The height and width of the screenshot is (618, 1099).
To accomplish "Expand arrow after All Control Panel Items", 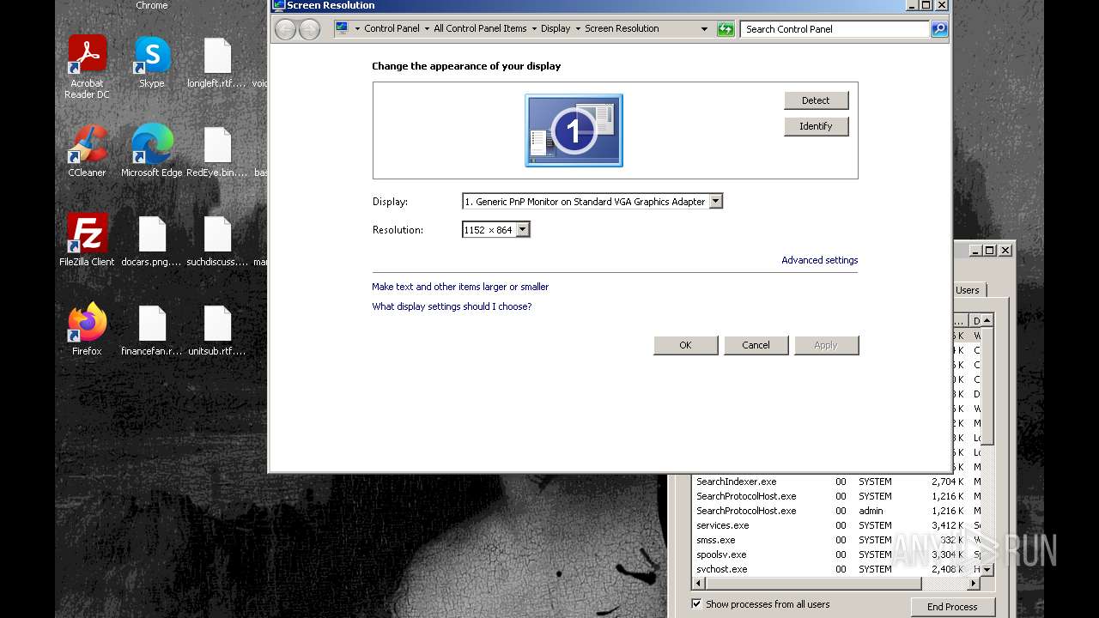I will (534, 28).
